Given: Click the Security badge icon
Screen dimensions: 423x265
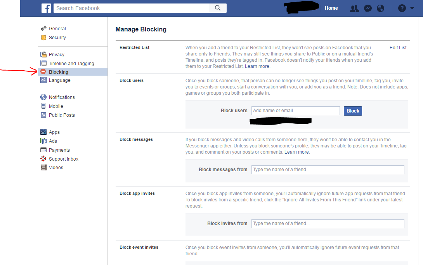Looking at the screenshot, I should (43, 38).
